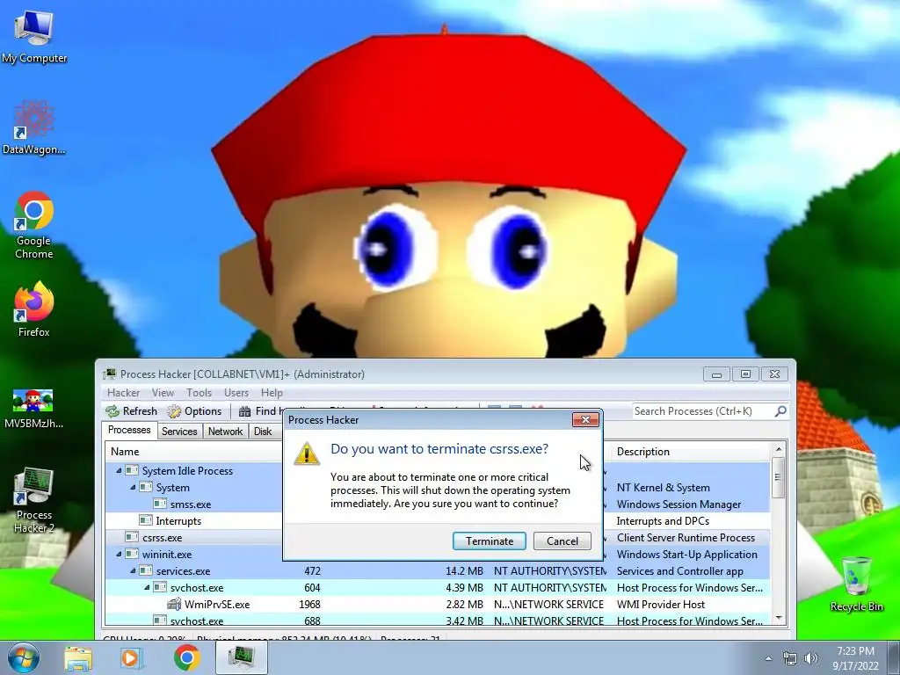This screenshot has height=675, width=900.
Task: Open Google Chrome desktop shortcut
Action: click(34, 224)
